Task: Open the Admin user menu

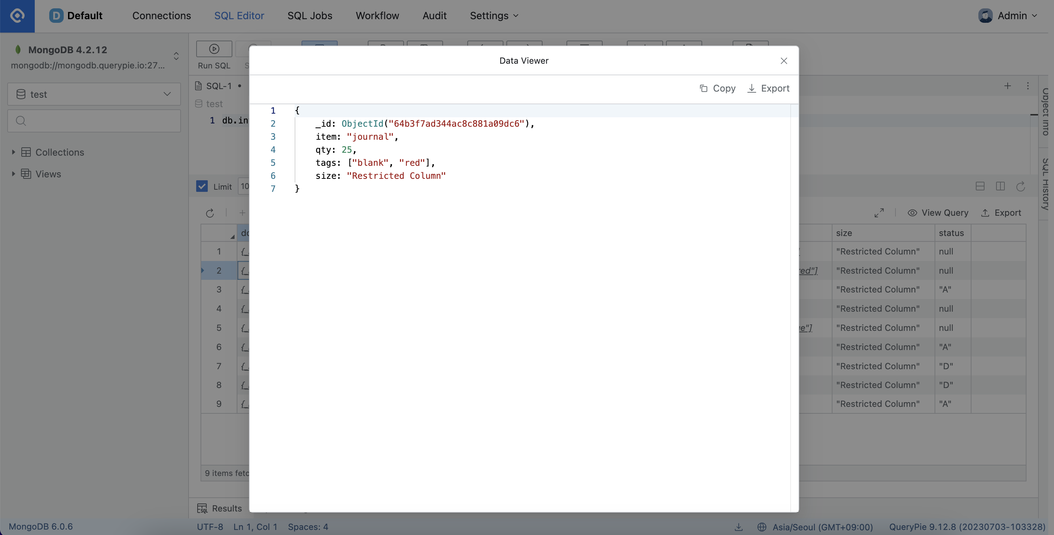Action: click(x=1008, y=16)
